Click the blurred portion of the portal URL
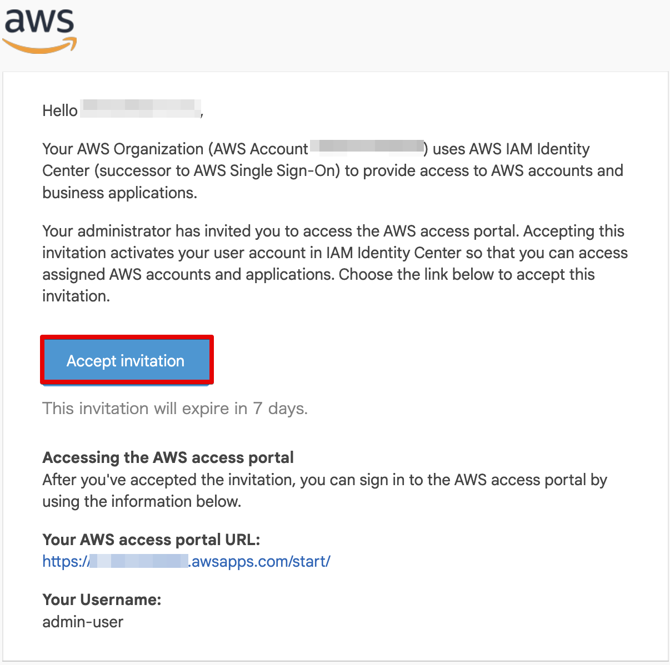The width and height of the screenshot is (670, 665). (x=138, y=561)
